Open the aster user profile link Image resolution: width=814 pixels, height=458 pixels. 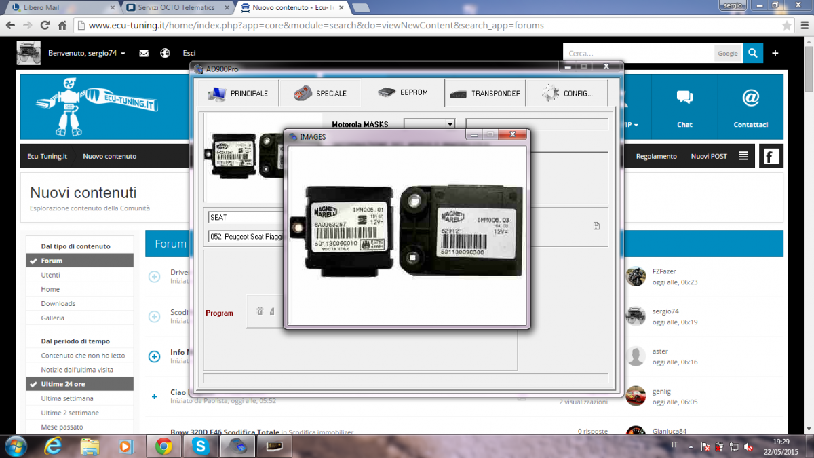click(660, 351)
